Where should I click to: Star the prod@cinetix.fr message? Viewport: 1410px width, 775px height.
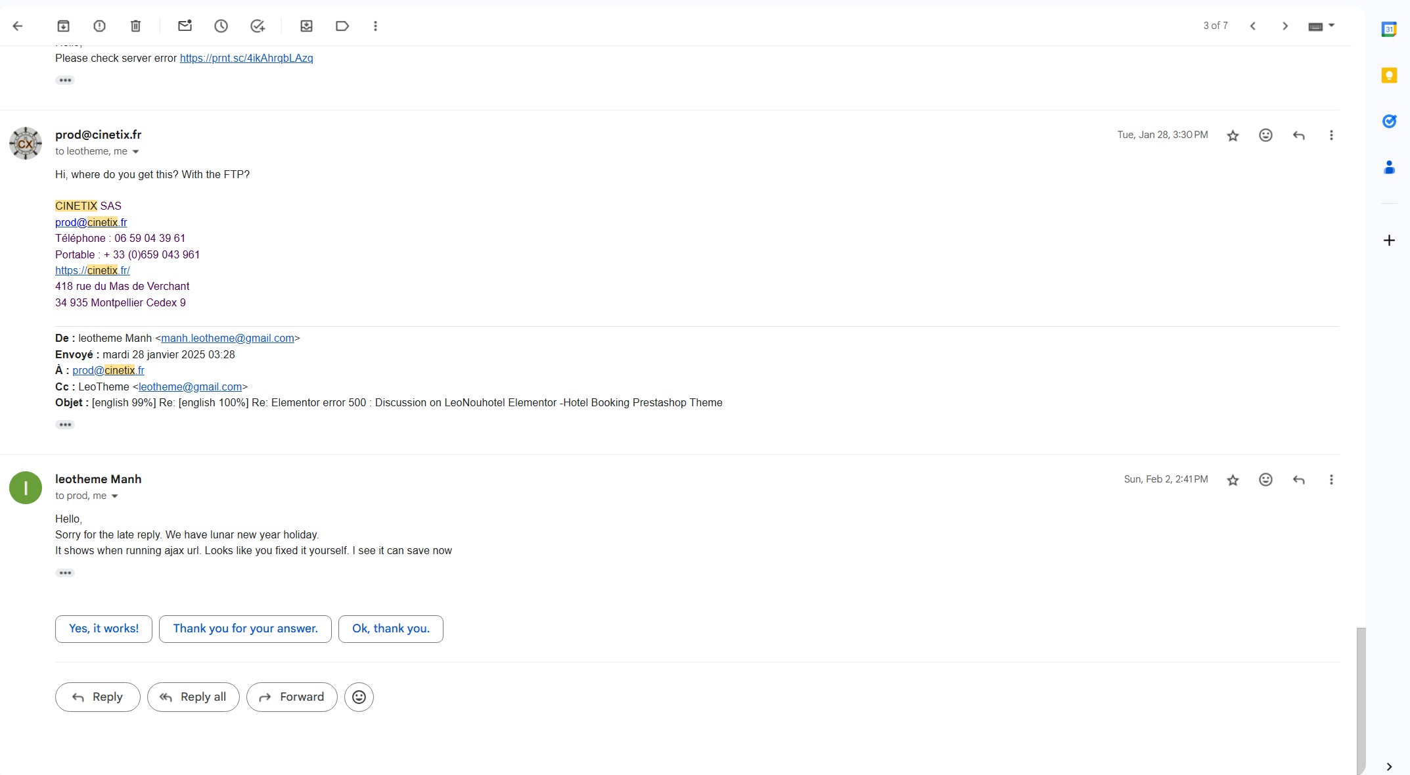[1233, 135]
